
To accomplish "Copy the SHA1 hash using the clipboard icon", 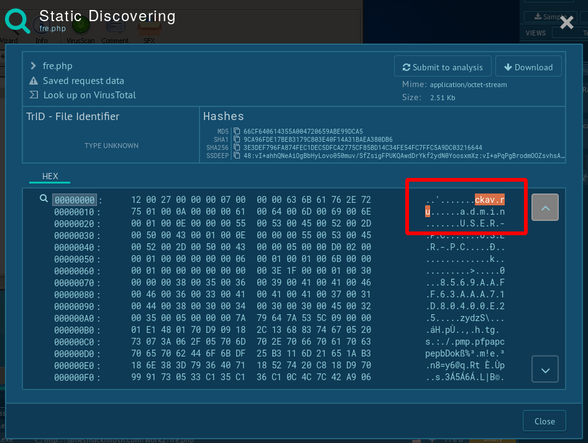I will click(237, 139).
